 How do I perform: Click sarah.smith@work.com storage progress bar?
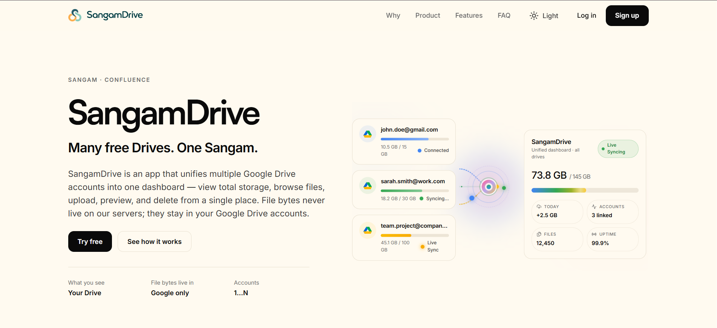[415, 191]
